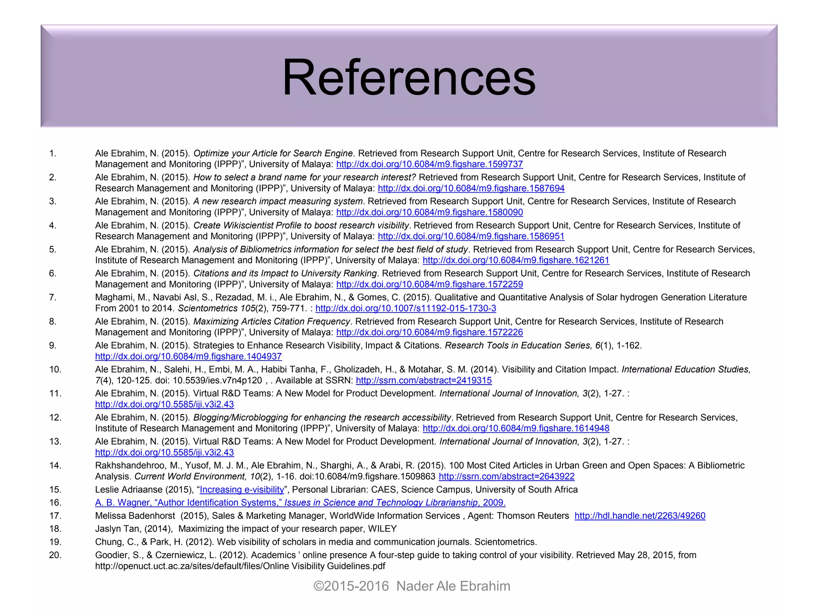The width and height of the screenshot is (818, 614).
Task: Open figshare.1599737 DOI link in reference 1
Action: 429,164
